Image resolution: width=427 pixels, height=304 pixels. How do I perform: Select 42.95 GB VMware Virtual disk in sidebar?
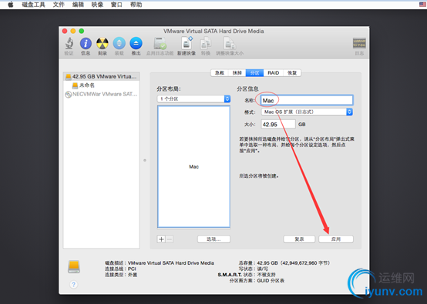coord(101,76)
